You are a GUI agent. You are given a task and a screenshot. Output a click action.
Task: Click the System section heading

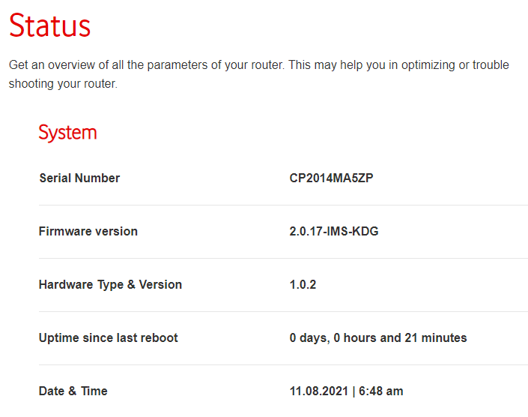pos(67,133)
